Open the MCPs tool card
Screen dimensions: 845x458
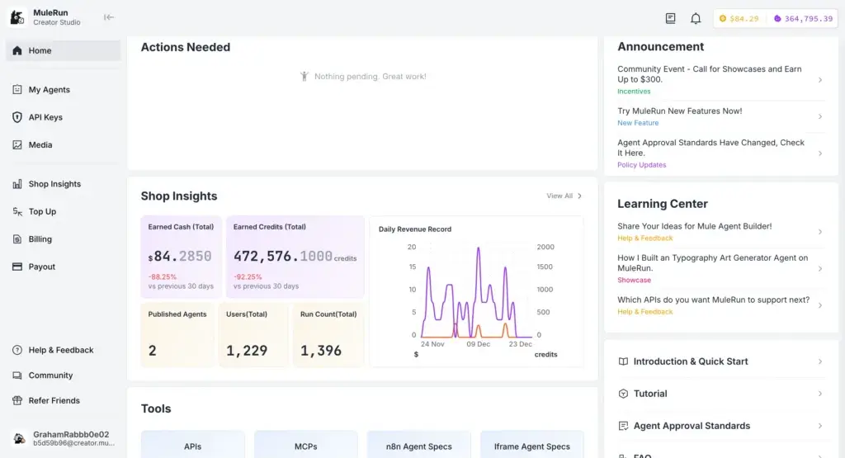tap(306, 445)
